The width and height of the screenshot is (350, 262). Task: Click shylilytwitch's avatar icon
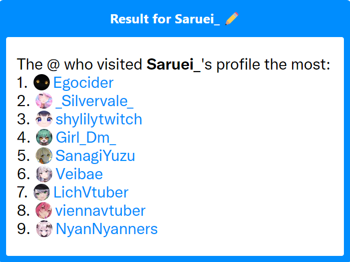click(x=44, y=119)
